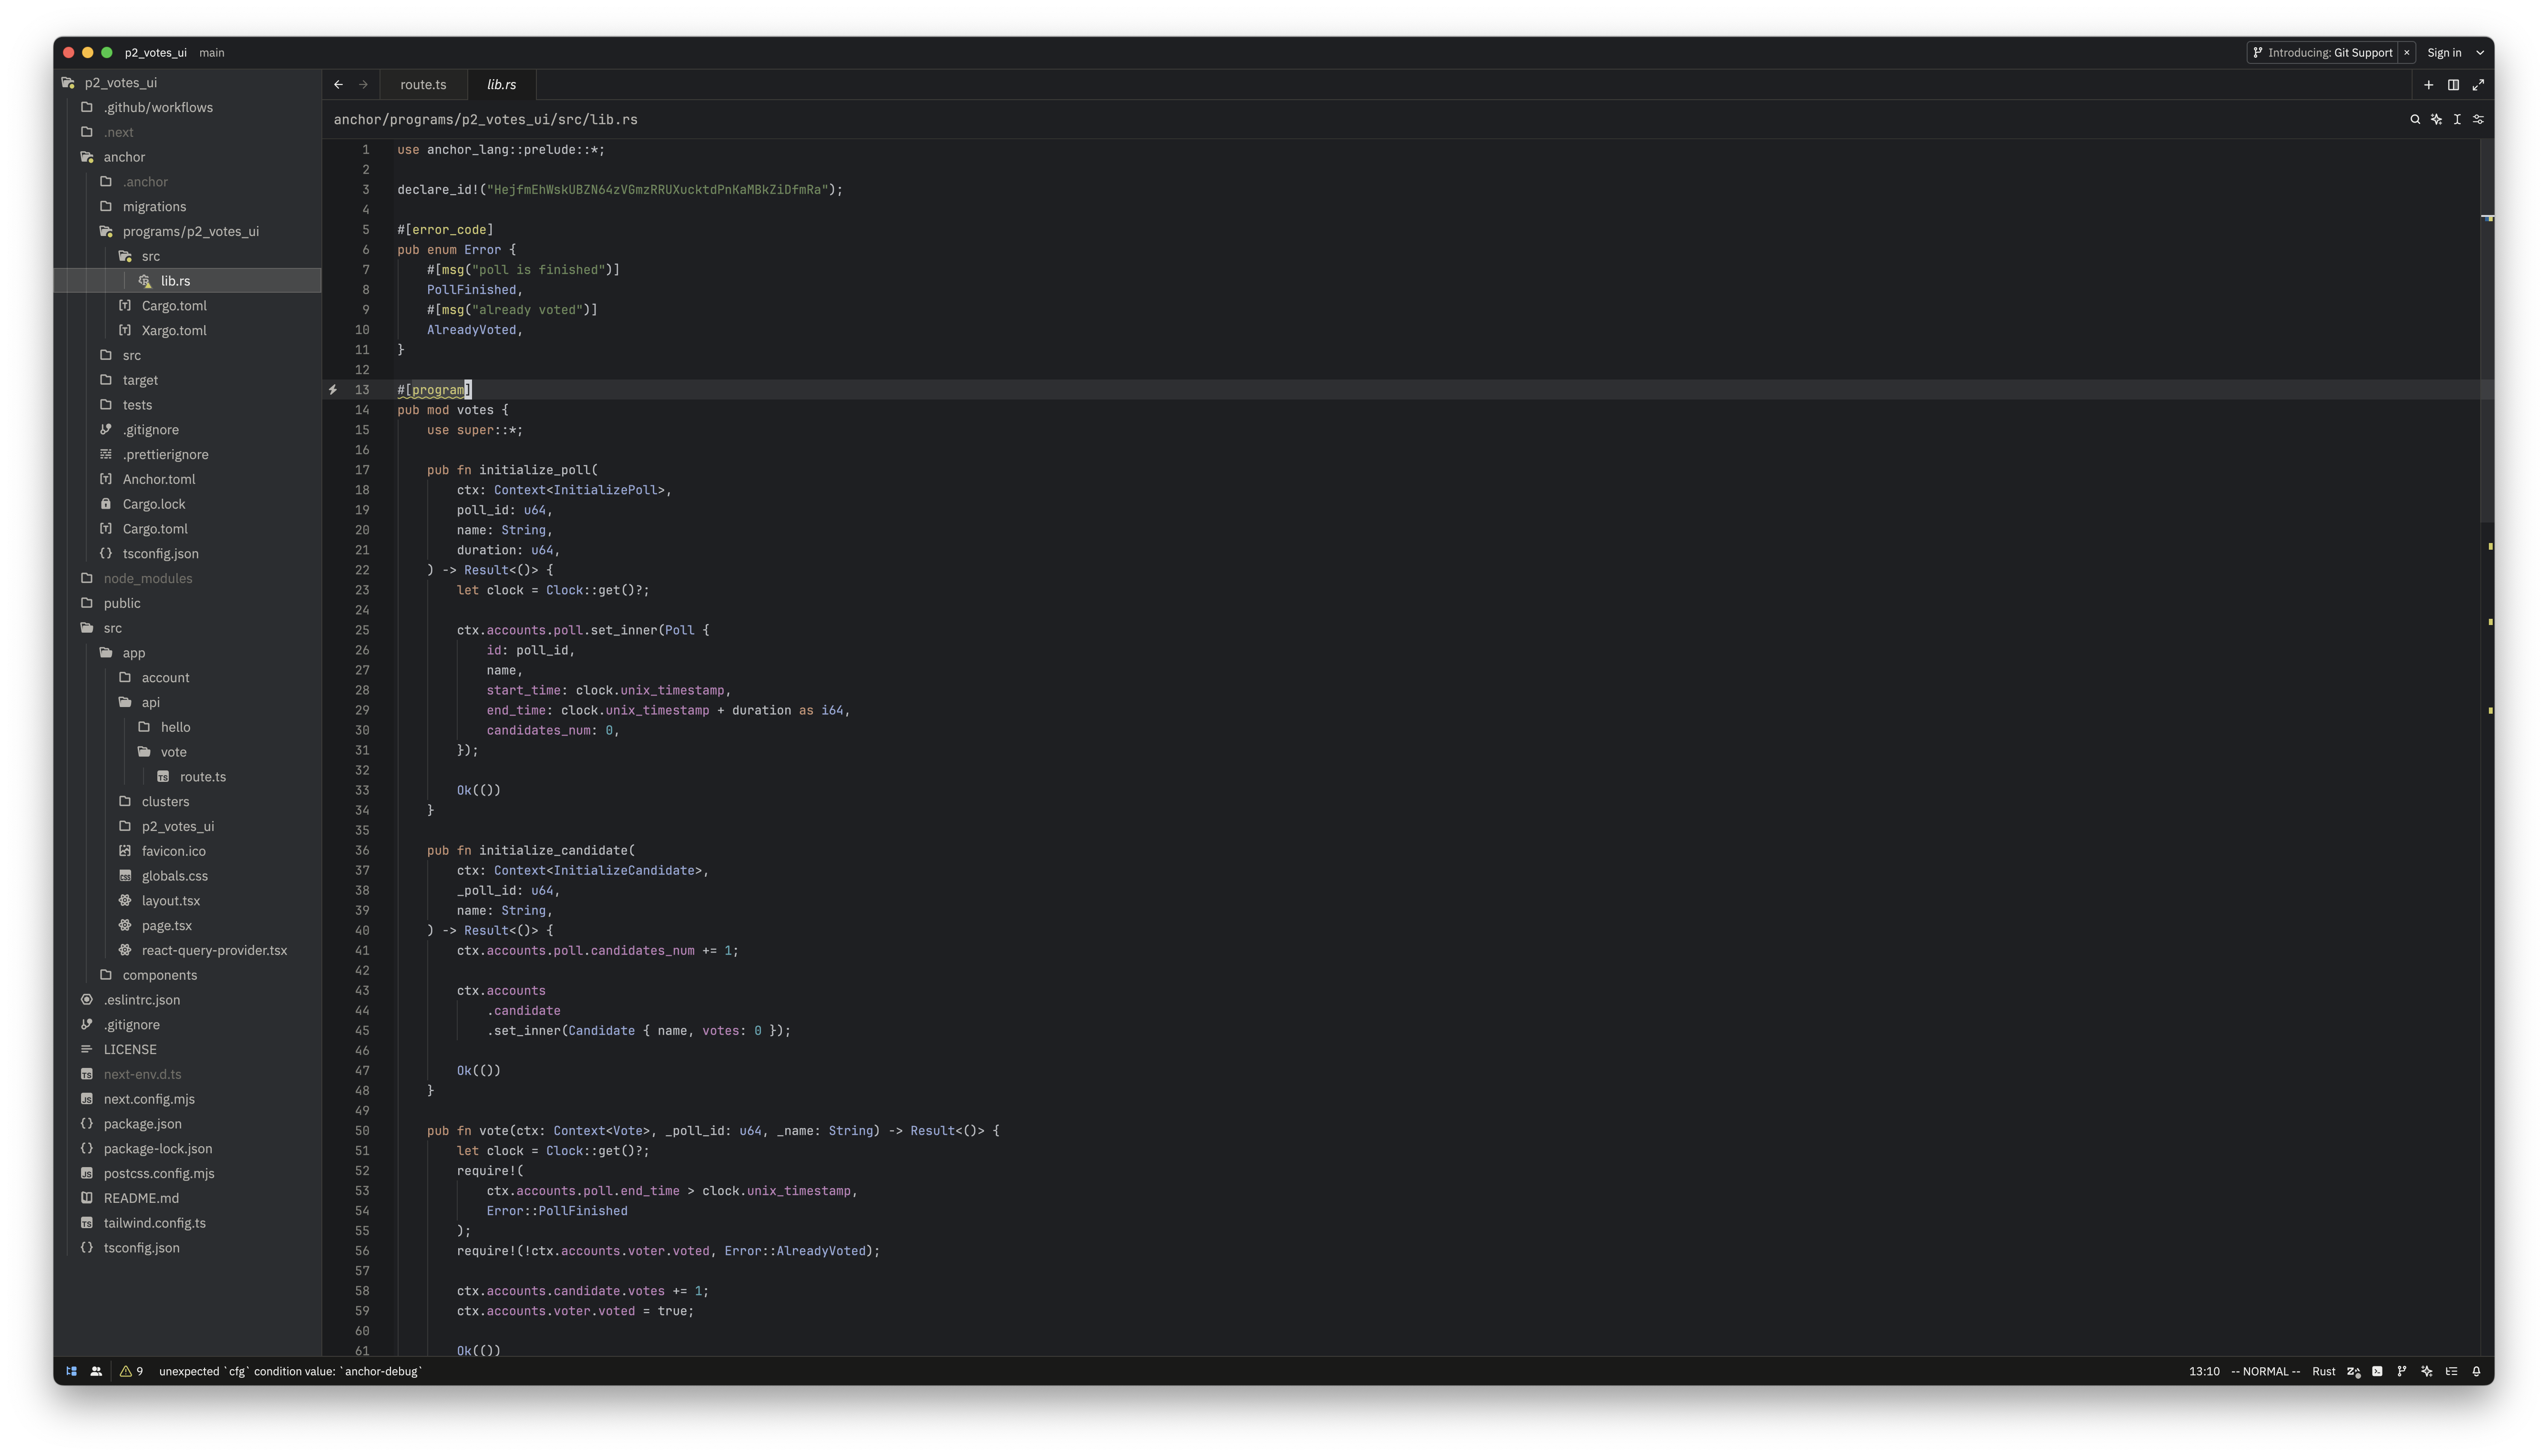
Task: Toggle selections menu cursor icon
Action: [x=2457, y=119]
